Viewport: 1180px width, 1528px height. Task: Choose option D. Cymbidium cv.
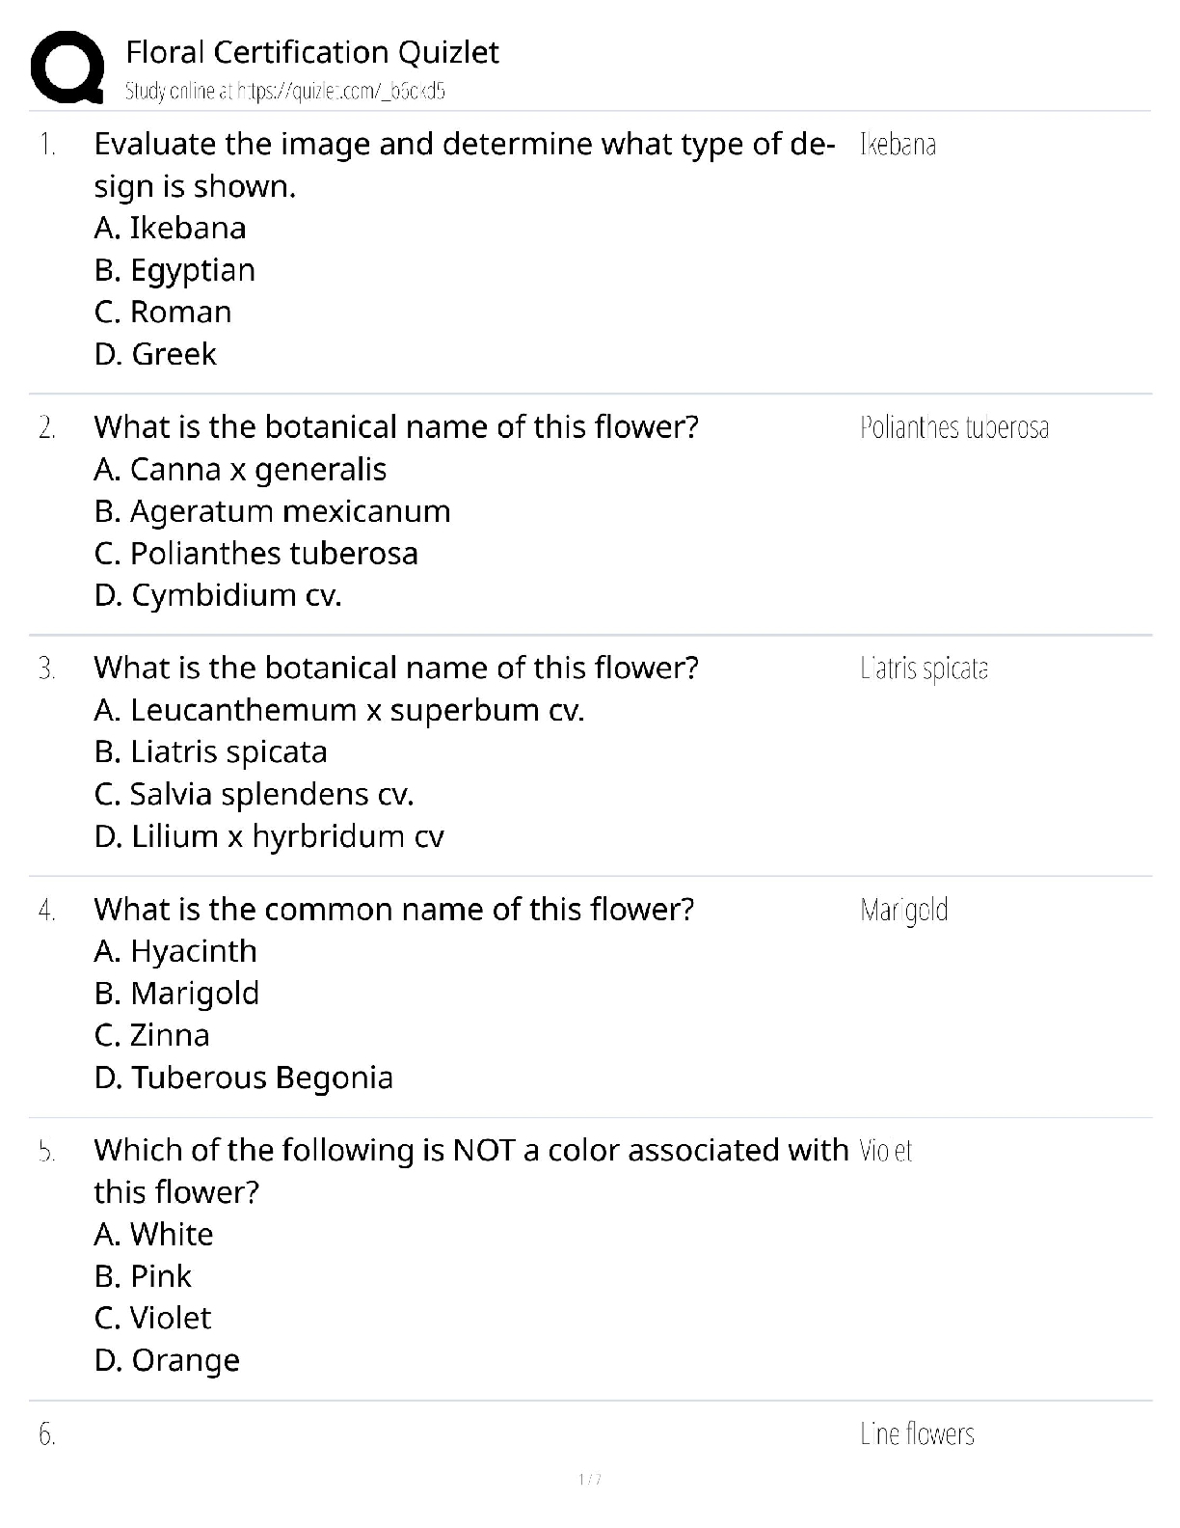pyautogui.click(x=219, y=595)
